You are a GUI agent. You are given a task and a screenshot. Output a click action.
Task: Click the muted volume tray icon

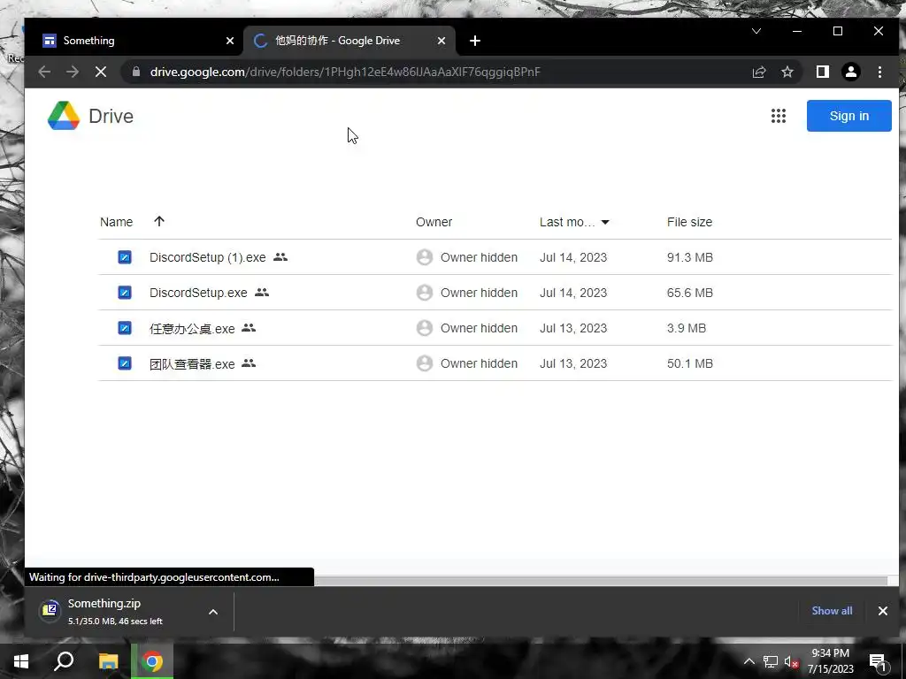click(x=791, y=661)
